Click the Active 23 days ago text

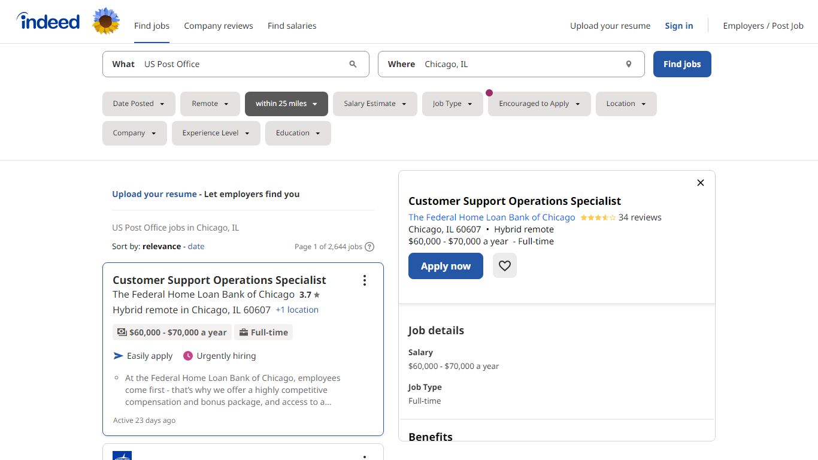pos(144,420)
